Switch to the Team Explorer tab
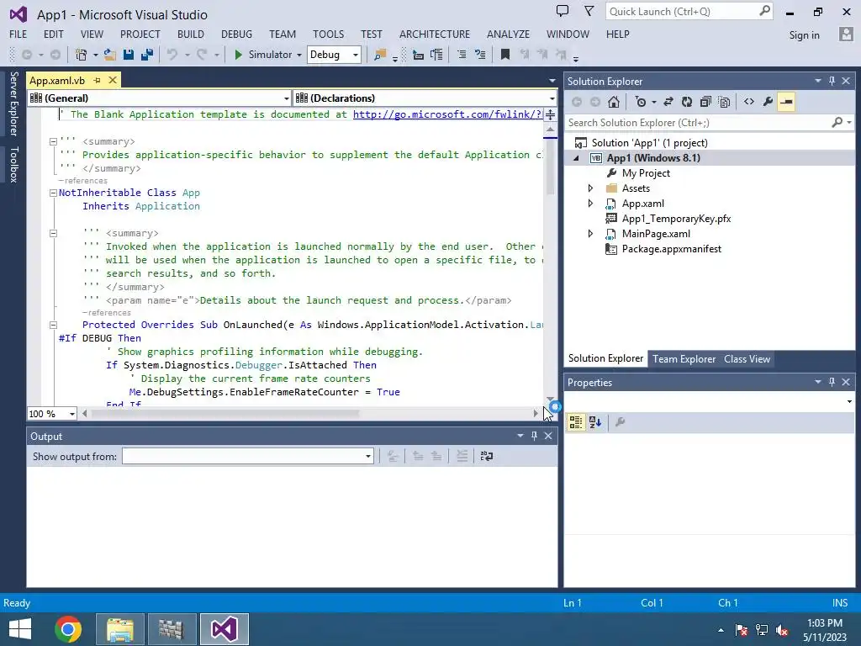The width and height of the screenshot is (861, 646). pyautogui.click(x=684, y=358)
